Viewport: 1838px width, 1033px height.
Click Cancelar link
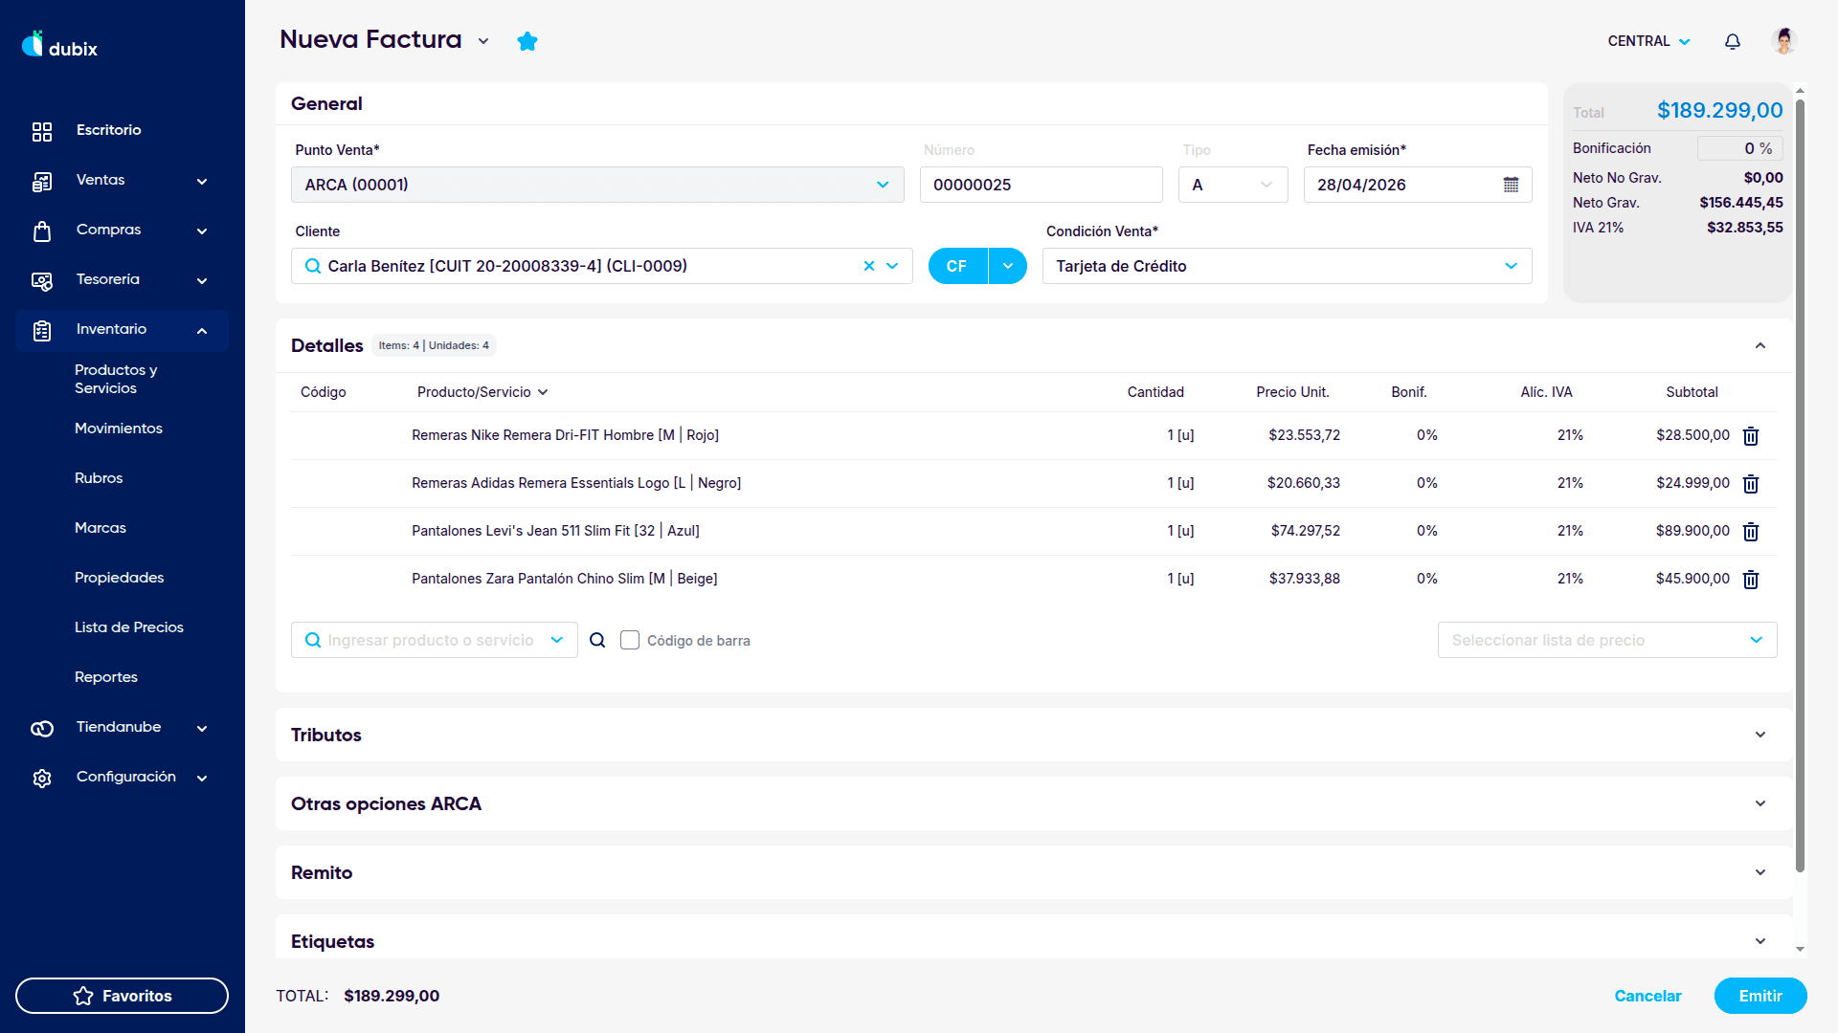(x=1647, y=996)
